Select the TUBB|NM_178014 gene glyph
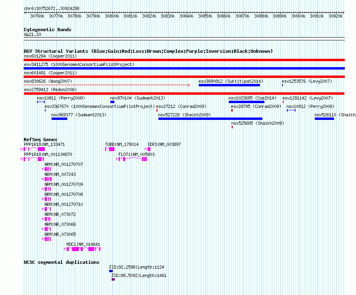The image size is (356, 295). point(110,149)
